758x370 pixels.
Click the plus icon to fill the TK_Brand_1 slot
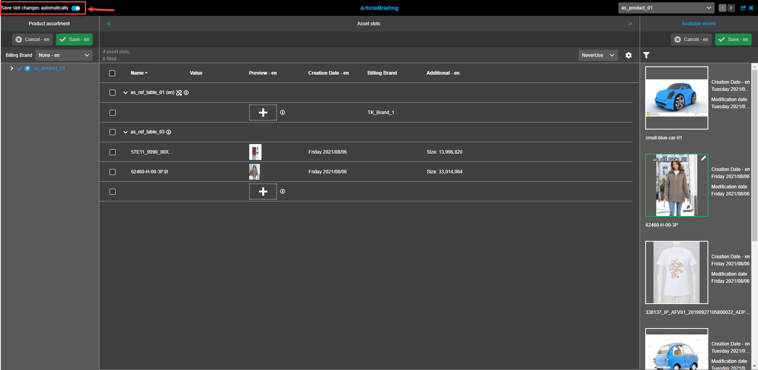click(263, 113)
